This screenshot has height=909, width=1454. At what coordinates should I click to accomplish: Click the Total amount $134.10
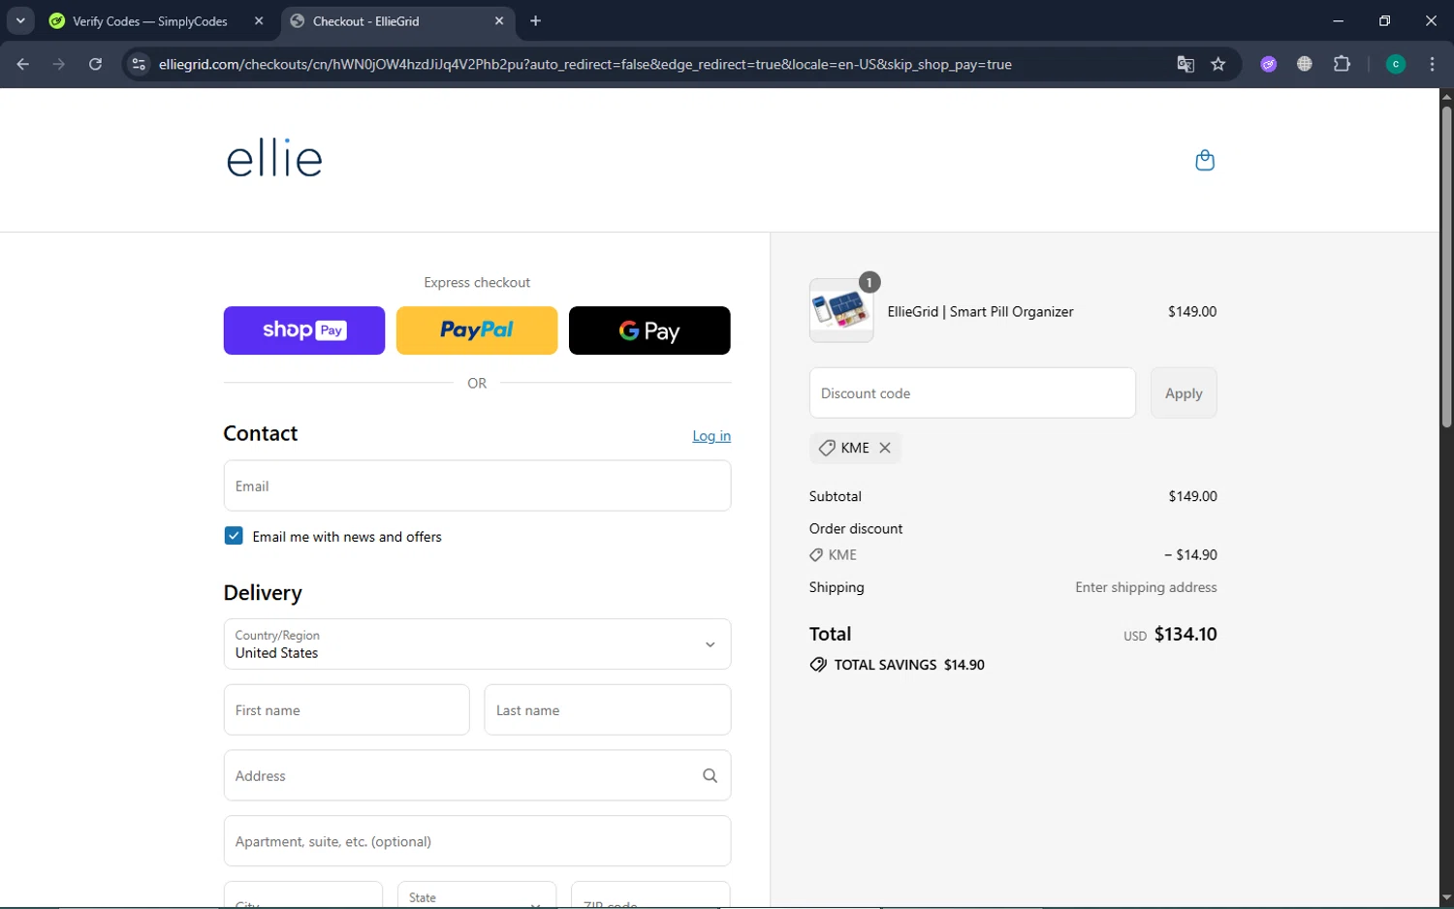1185,634
